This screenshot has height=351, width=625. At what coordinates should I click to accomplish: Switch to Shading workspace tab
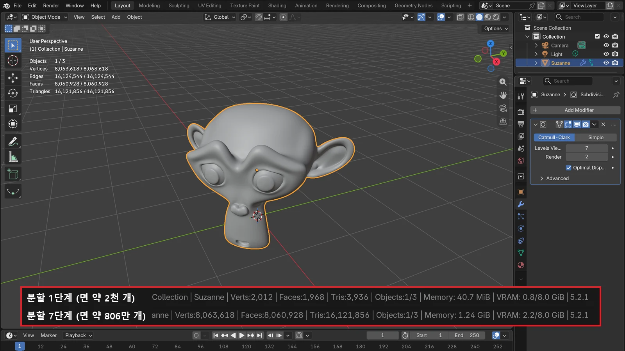pyautogui.click(x=277, y=5)
